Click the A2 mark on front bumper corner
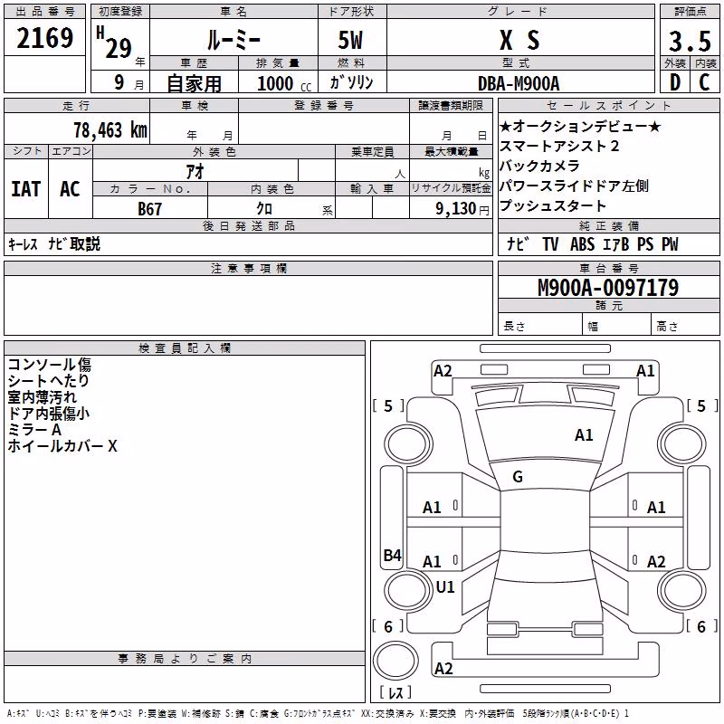 [x=443, y=371]
